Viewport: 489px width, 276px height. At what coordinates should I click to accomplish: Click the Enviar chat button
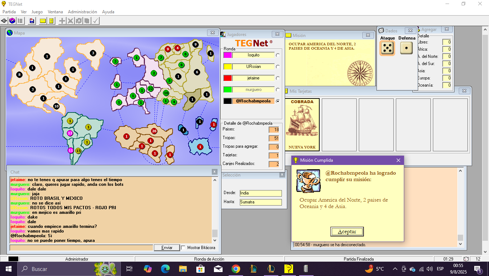click(x=167, y=248)
